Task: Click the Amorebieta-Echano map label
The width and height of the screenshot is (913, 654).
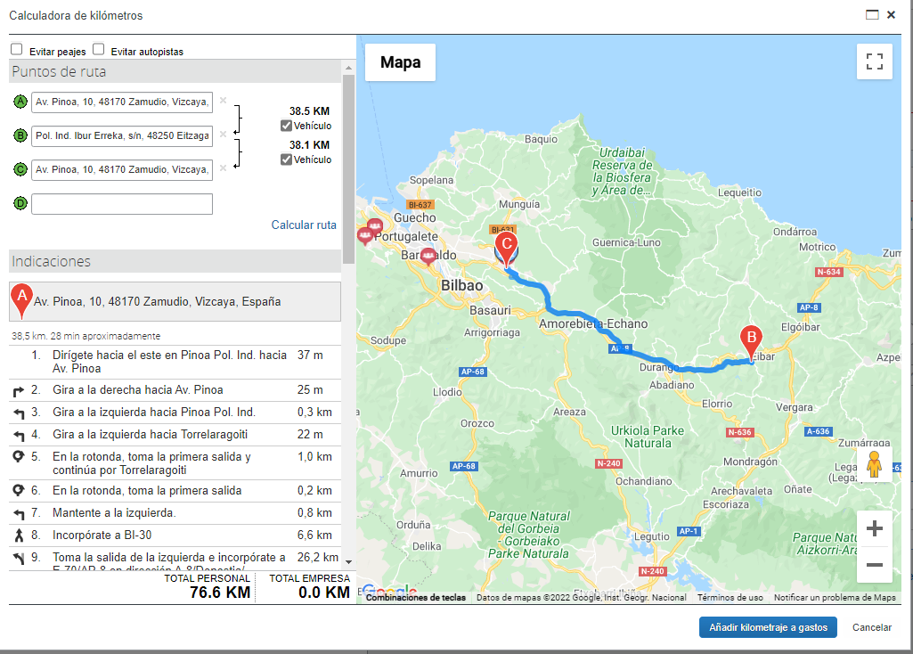Action: 592,323
